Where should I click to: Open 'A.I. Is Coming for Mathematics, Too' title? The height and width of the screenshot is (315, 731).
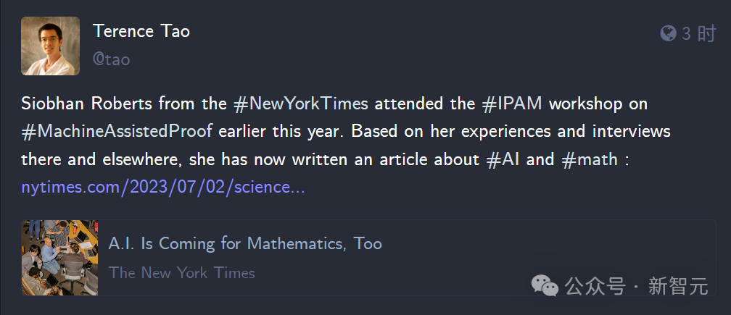point(245,243)
